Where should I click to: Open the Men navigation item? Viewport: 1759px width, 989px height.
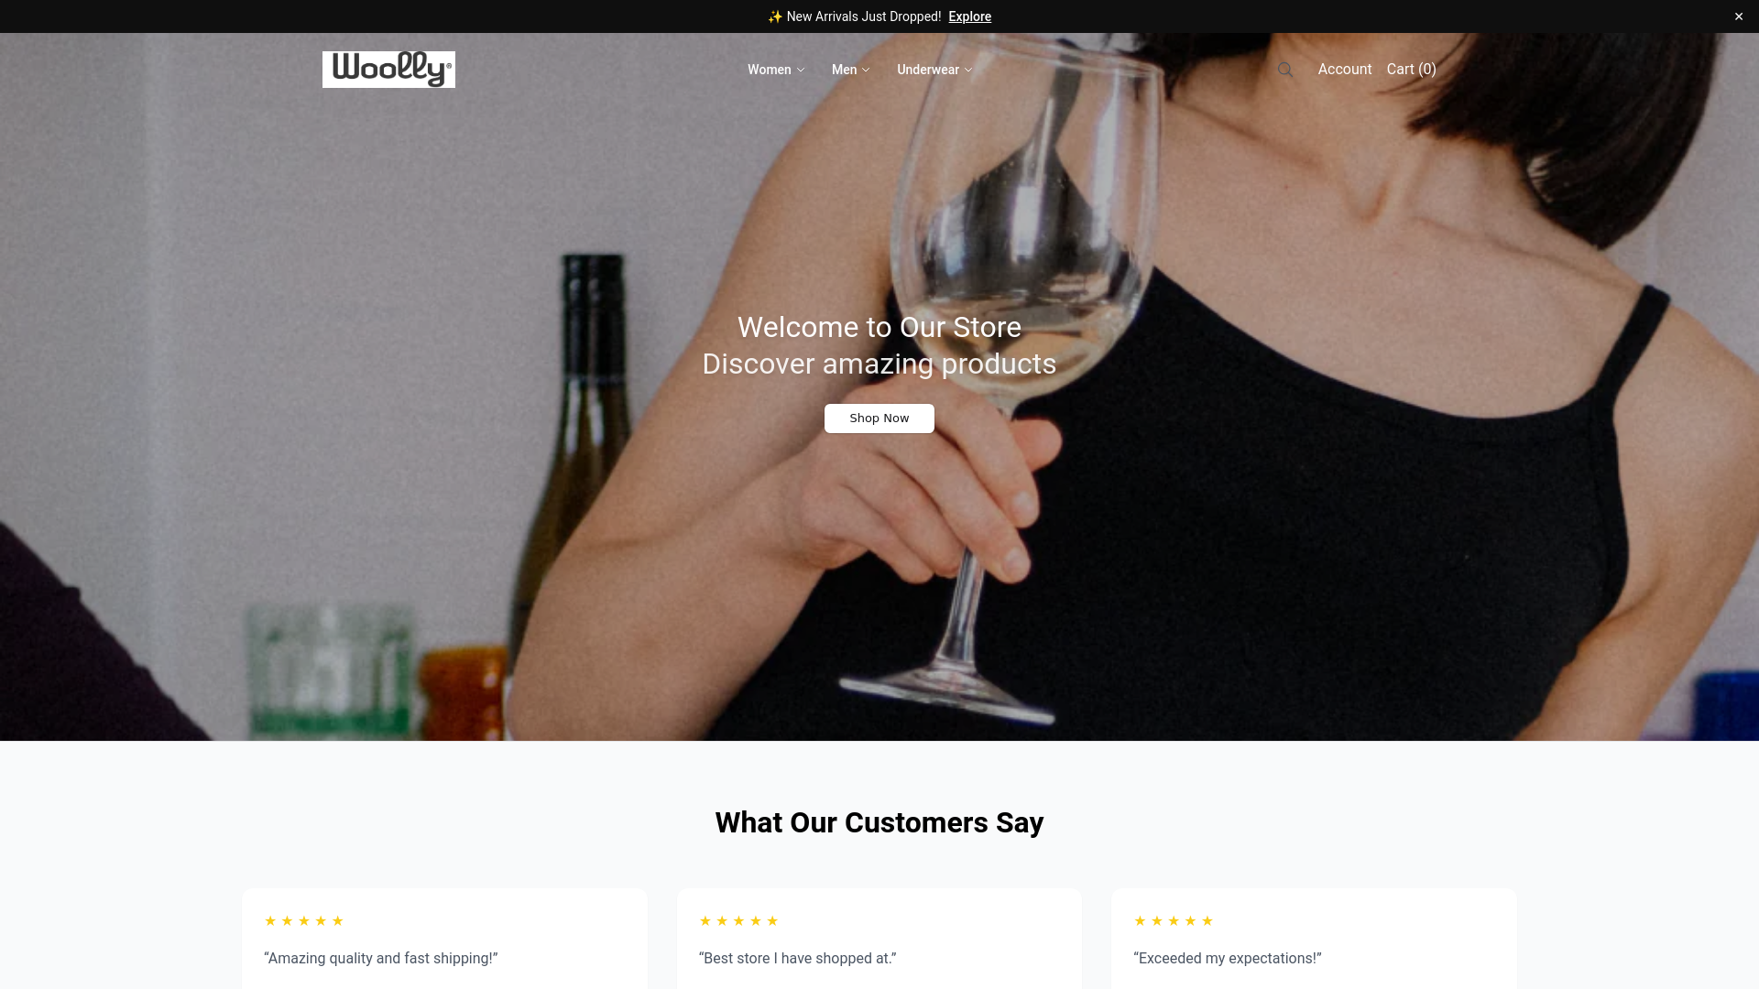click(850, 70)
